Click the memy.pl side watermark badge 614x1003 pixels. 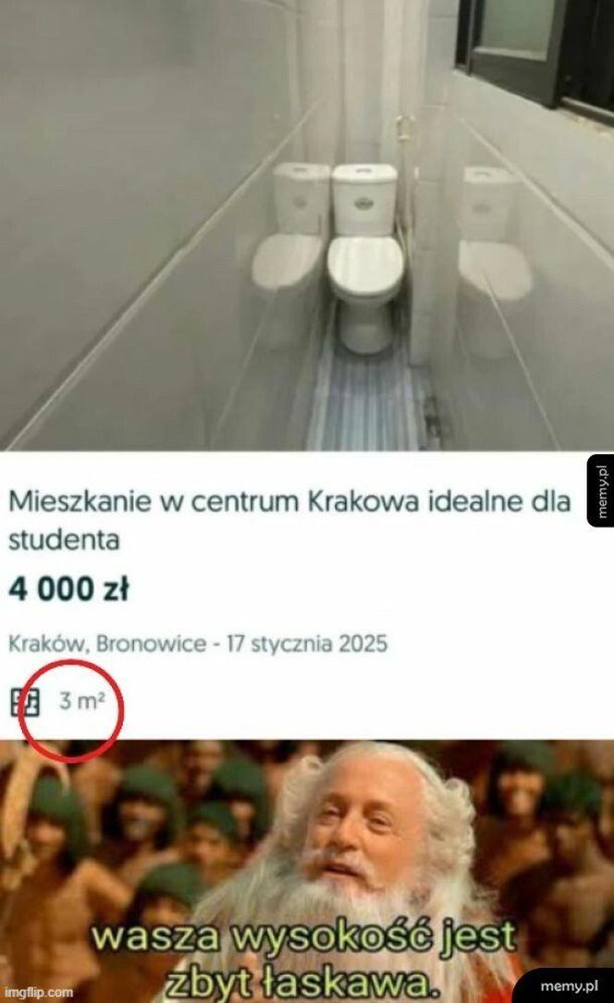[600, 490]
